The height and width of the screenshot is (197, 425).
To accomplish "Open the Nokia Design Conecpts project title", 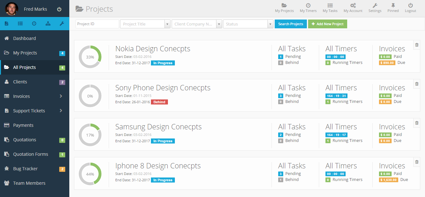I will (x=153, y=49).
